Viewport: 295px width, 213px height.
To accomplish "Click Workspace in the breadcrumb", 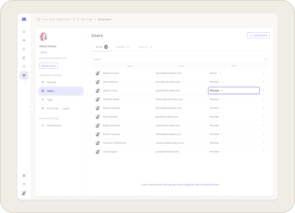I will coord(104,19).
